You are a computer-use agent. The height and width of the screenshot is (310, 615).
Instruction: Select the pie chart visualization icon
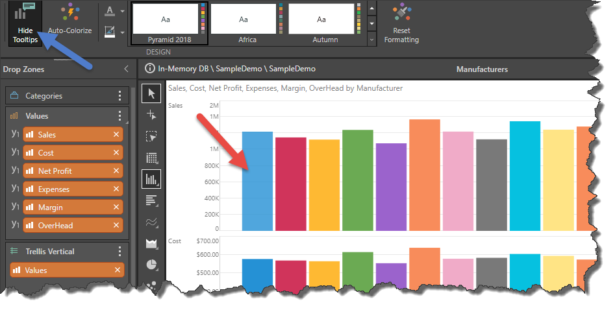(x=151, y=265)
